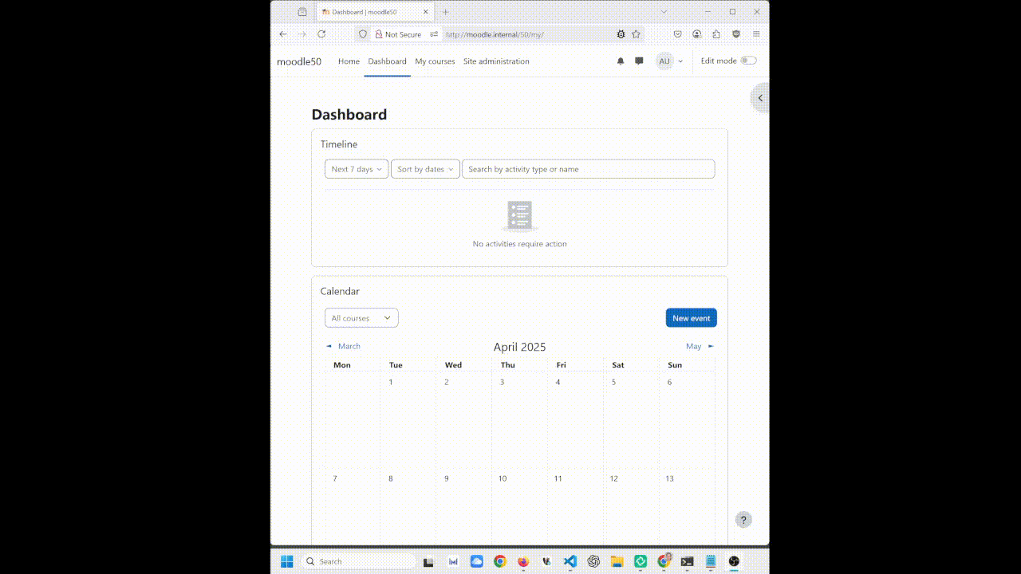Viewport: 1021px width, 574px height.
Task: Open the All courses calendar dropdown
Action: point(361,318)
